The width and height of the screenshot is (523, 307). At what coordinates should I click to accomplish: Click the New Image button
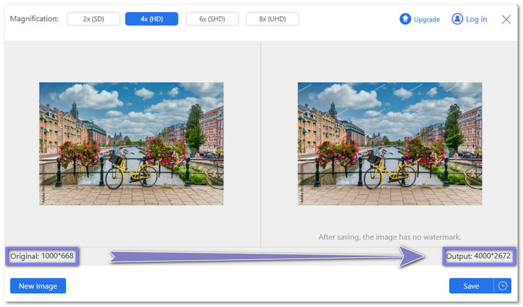[x=38, y=285]
